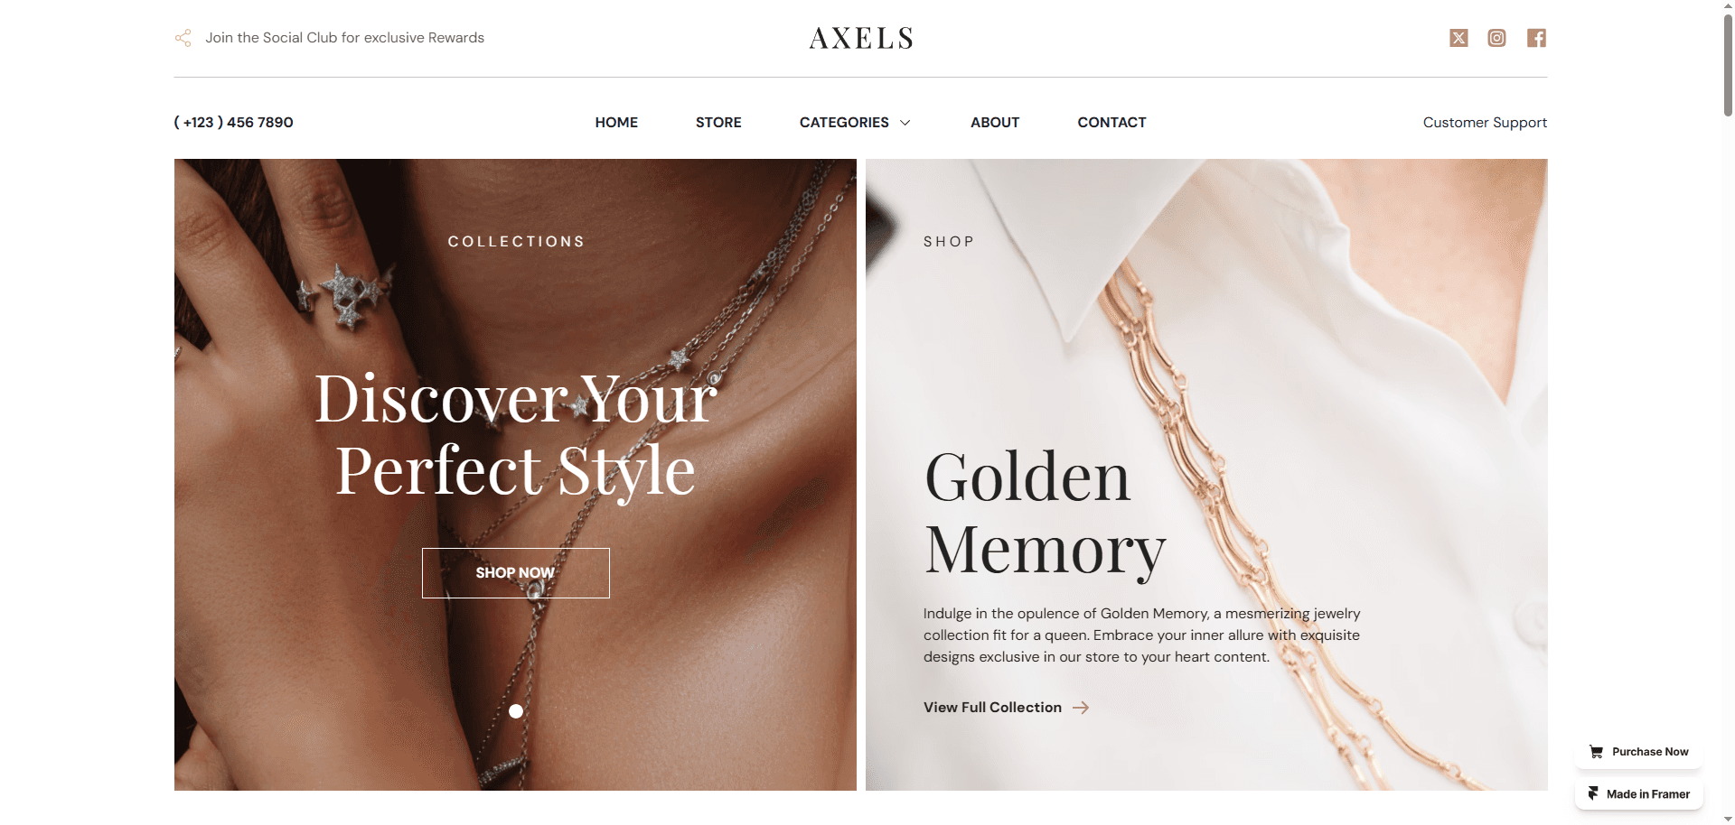Viewport: 1735px width, 825px height.
Task: Click the arrow icon after View Full Collection
Action: 1081,708
